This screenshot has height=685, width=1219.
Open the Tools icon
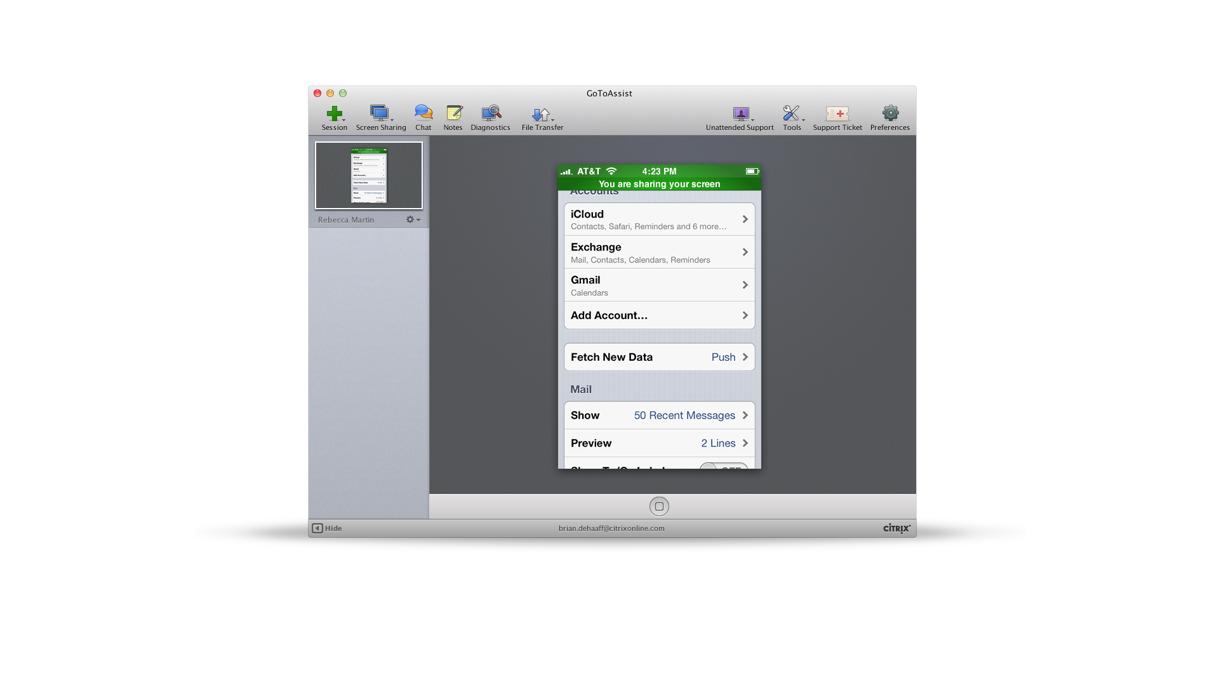click(x=791, y=113)
